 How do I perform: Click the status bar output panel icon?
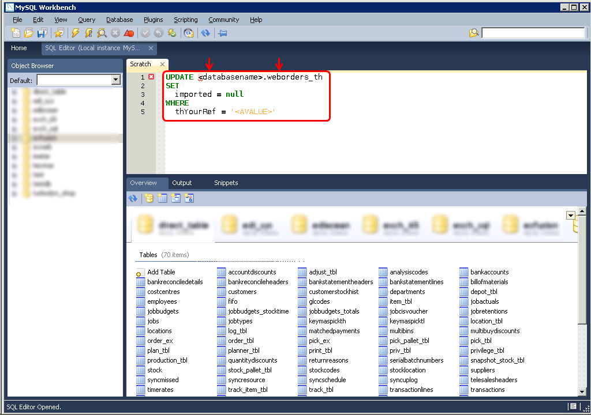(573, 406)
